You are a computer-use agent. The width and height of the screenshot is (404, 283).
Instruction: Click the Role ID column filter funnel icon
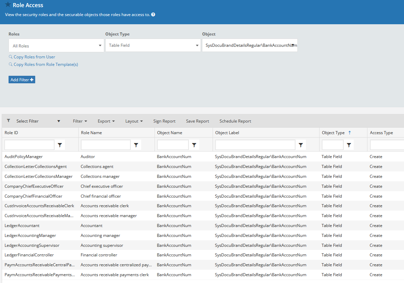pyautogui.click(x=60, y=145)
